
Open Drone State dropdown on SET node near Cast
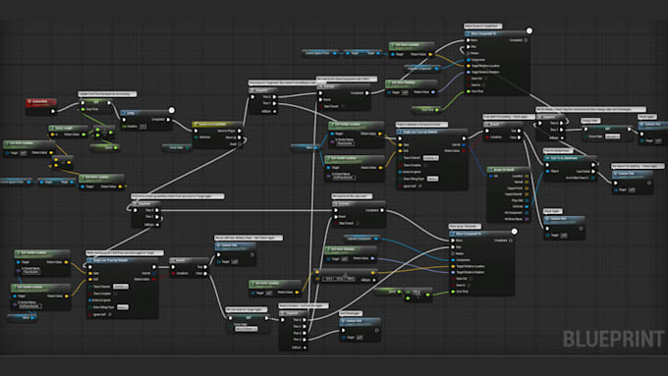[612, 136]
